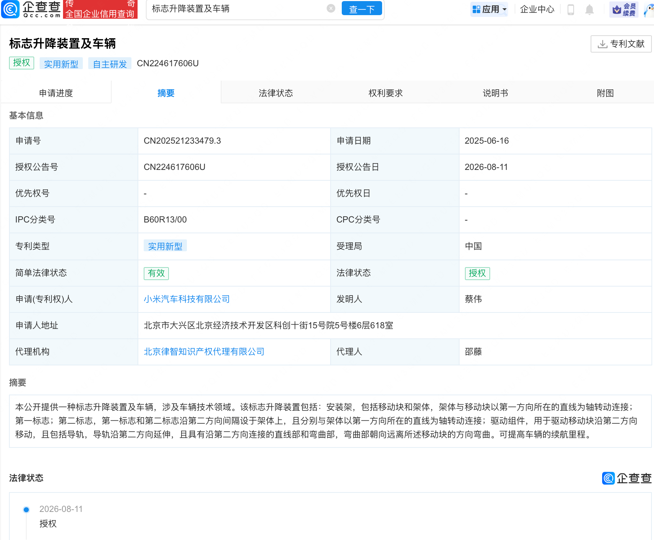
Task: Select the applicant address text
Action: 268,325
